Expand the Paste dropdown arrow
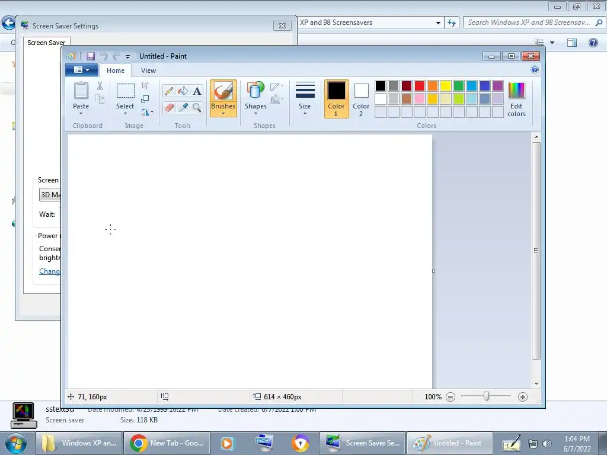The width and height of the screenshot is (607, 455). (x=81, y=113)
